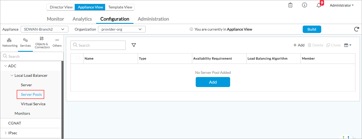
Task: Open the notifications bell
Action: tap(319, 6)
